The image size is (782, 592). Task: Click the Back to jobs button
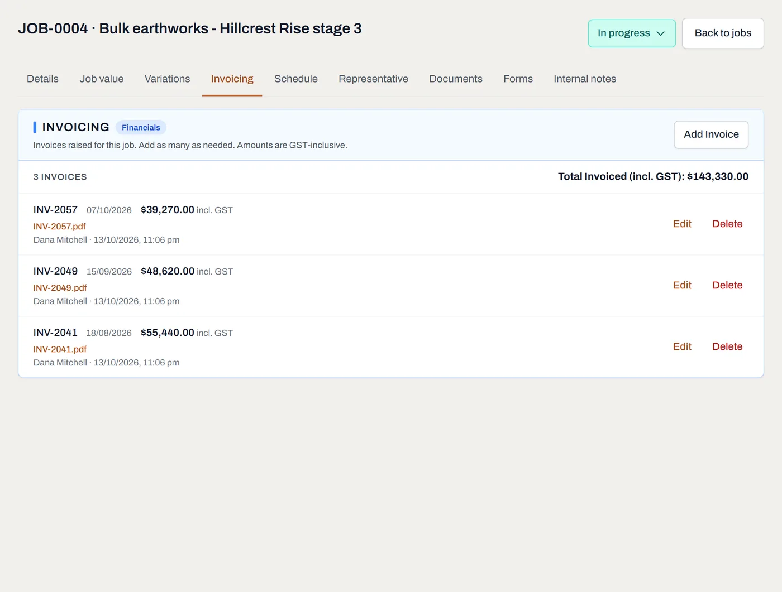723,33
